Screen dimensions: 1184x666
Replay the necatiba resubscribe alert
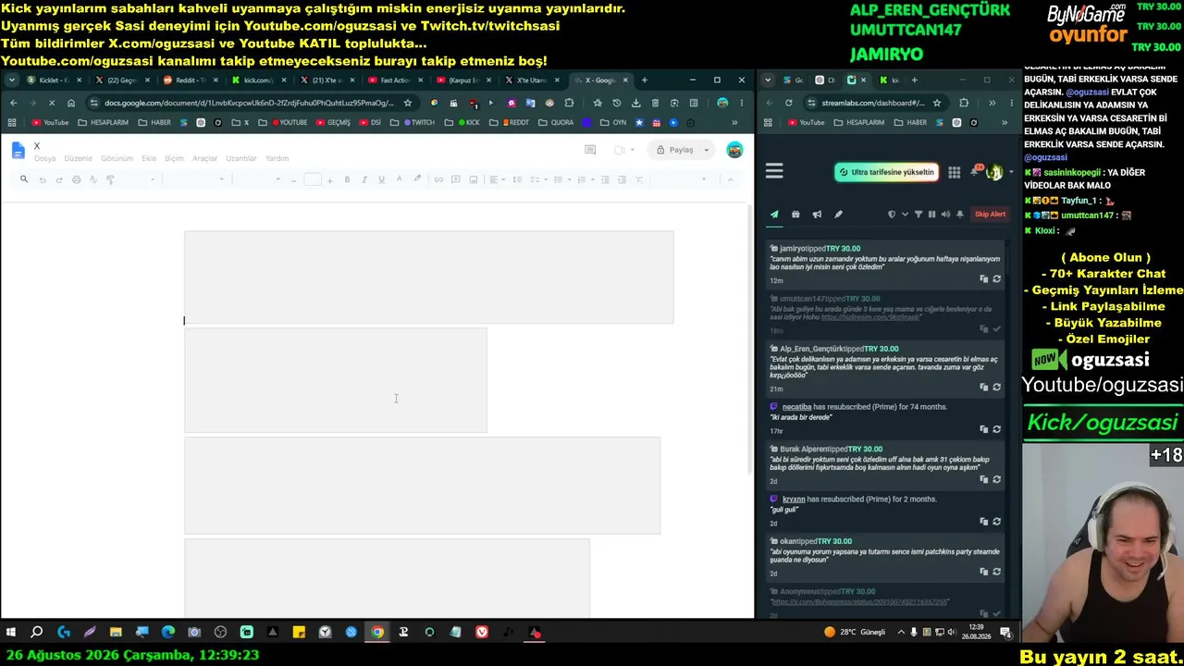click(x=996, y=429)
